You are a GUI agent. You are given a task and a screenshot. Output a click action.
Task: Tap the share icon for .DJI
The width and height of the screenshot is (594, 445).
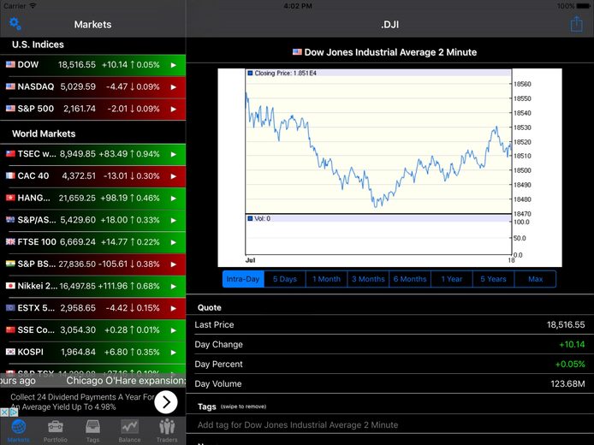pos(576,24)
